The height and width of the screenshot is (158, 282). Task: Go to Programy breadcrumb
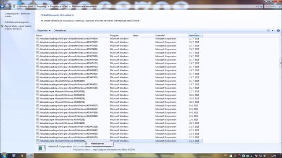[x=41, y=7]
